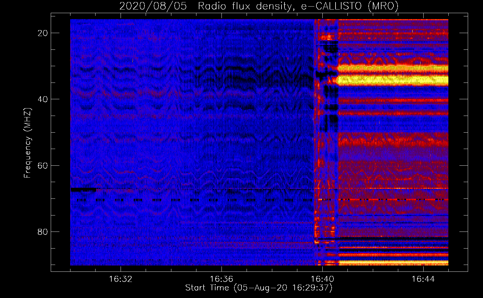Image resolution: width=483 pixels, height=298 pixels.
Task: Click the 16:32 time tick label
Action: [121, 279]
